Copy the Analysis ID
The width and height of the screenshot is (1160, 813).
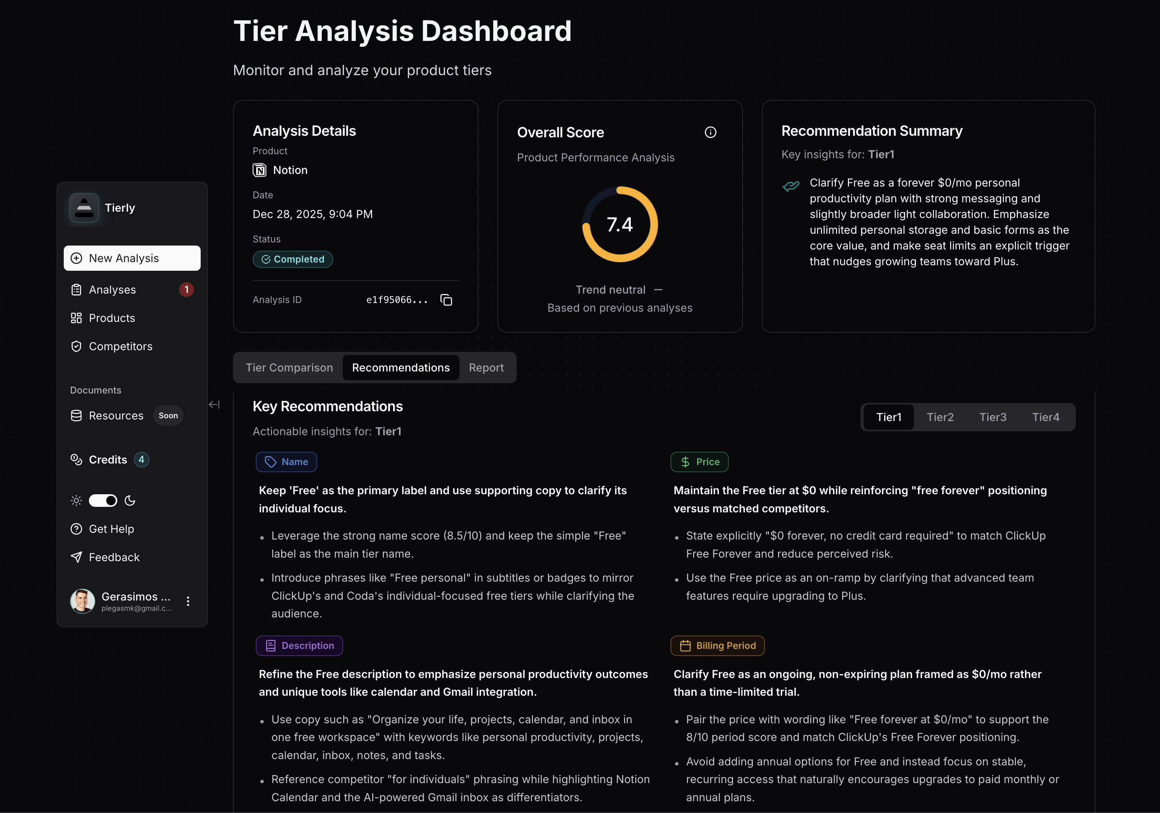point(446,299)
